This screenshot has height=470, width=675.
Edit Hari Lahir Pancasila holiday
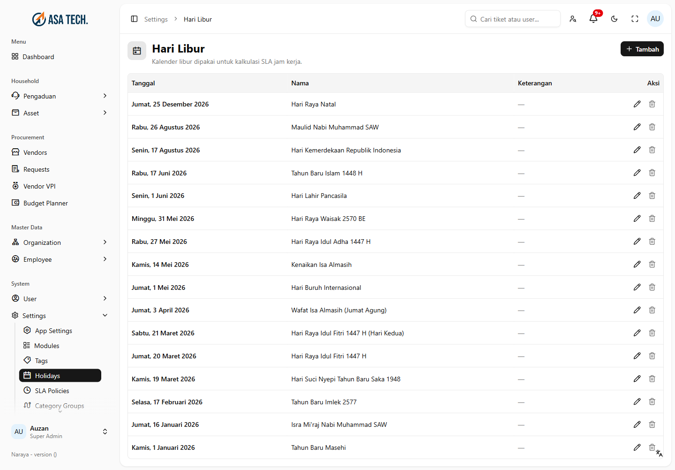click(637, 196)
